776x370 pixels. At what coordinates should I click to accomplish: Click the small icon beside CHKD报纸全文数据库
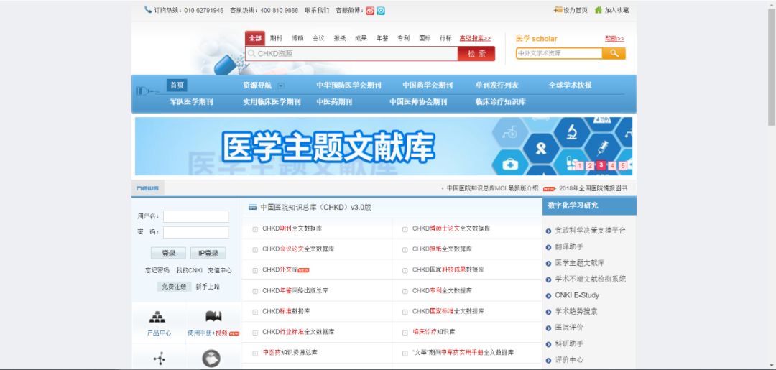tap(405, 249)
